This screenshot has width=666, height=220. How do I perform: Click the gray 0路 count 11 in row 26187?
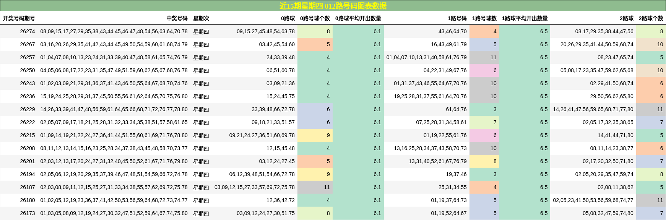click(315, 187)
